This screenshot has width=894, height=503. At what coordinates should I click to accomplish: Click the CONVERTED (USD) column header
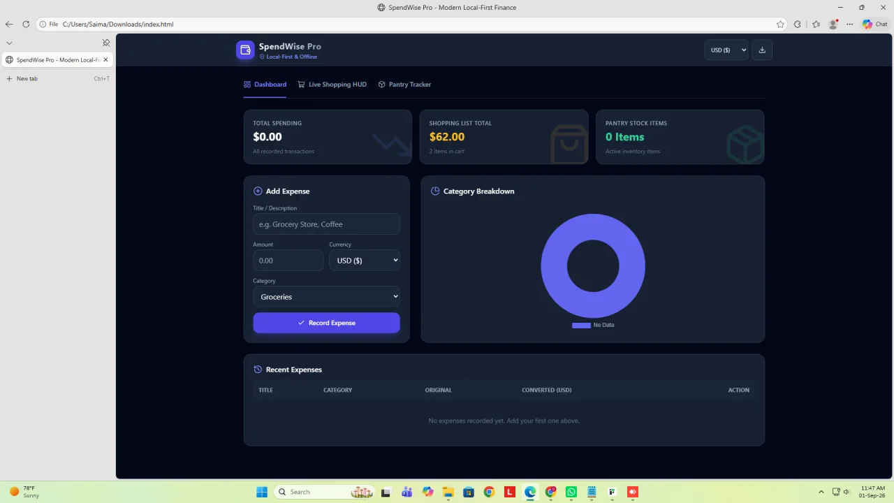[547, 390]
